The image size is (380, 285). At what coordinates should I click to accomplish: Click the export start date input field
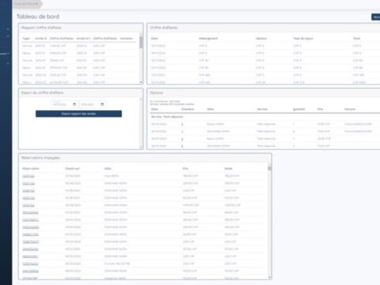(x=64, y=104)
